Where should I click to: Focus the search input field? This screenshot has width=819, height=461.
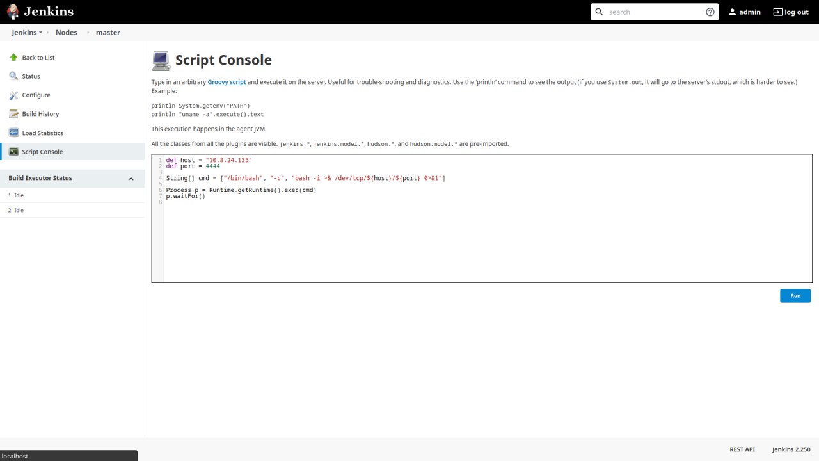pos(655,12)
